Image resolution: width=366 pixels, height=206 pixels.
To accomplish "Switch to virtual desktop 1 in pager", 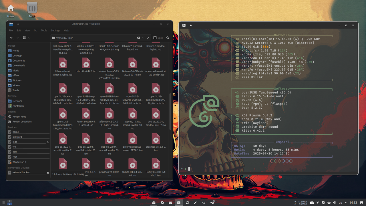I will click(x=10, y=201).
